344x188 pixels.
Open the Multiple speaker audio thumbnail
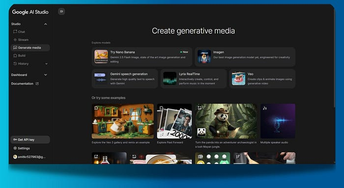point(278,121)
